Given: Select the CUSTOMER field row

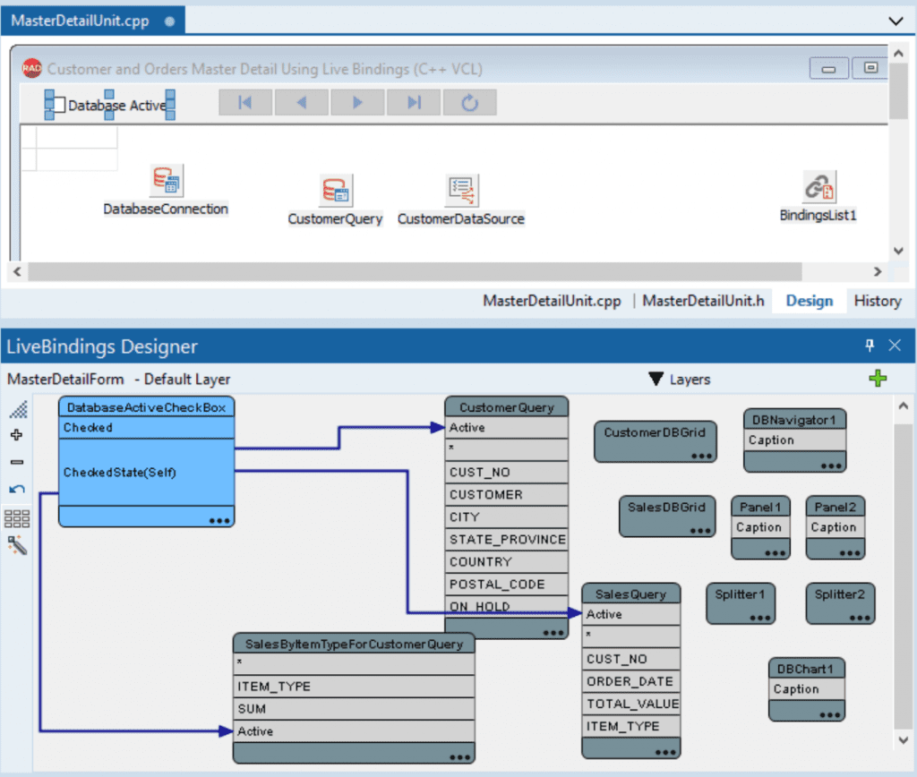Looking at the screenshot, I should click(507, 495).
